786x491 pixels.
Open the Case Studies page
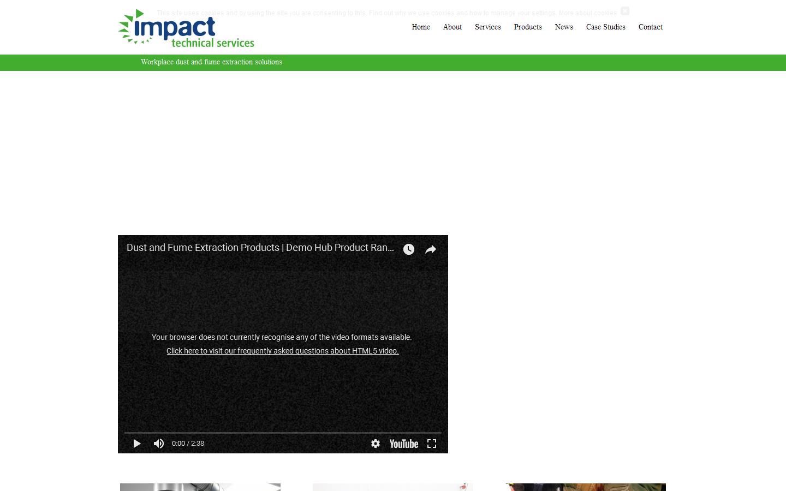coord(605,27)
